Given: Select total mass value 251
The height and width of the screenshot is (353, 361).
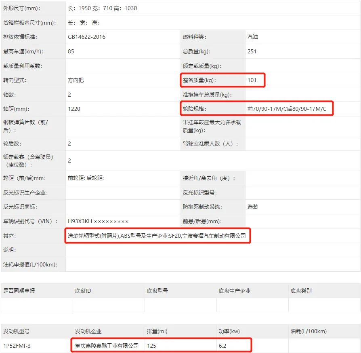Looking at the screenshot, I should coord(252,51).
